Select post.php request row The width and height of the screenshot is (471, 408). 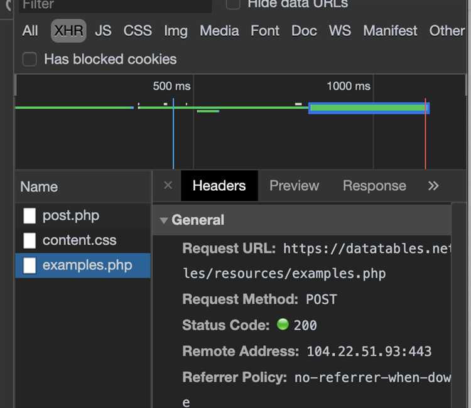pos(83,215)
